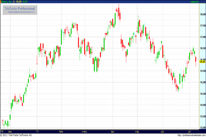Screen dimensions: 206x137
Task: Click the 17,00 price axis label
Action: click(202, 37)
